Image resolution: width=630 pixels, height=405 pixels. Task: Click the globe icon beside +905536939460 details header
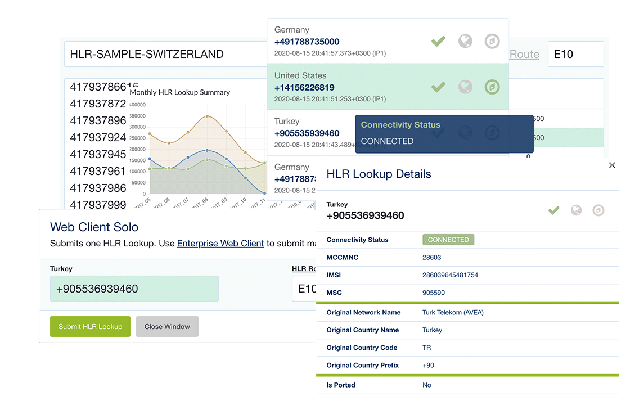(576, 210)
